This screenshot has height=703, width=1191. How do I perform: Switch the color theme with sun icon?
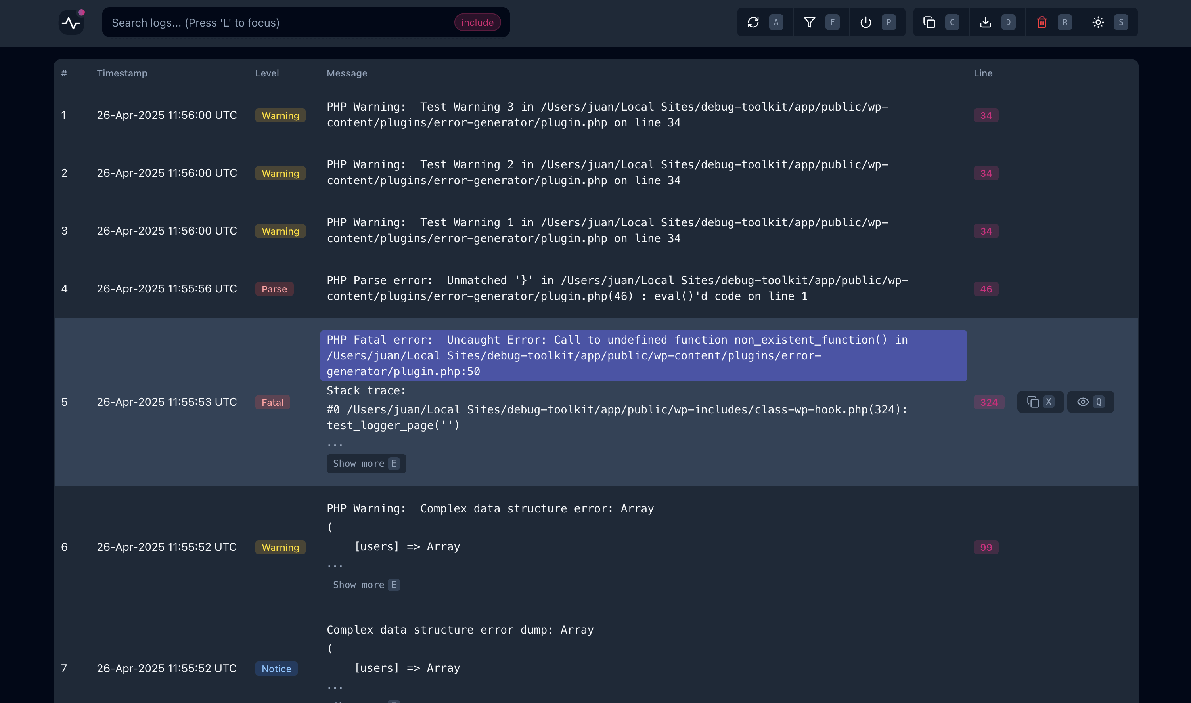point(1098,22)
